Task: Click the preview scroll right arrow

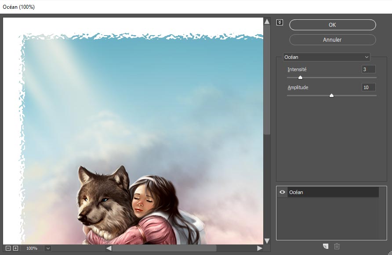Action: 259,248
